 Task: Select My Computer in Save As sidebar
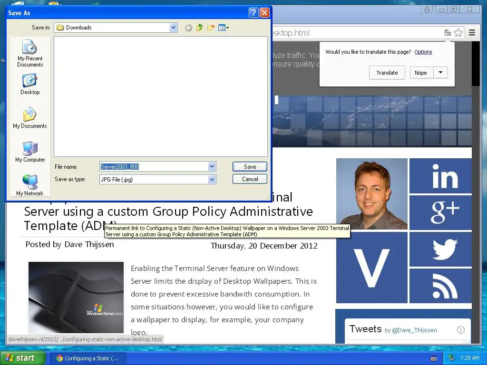[30, 152]
